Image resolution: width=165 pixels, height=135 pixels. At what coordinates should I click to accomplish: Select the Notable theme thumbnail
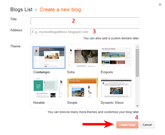pos(49,88)
